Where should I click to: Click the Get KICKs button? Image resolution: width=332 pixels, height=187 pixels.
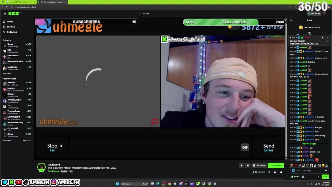coord(314,14)
